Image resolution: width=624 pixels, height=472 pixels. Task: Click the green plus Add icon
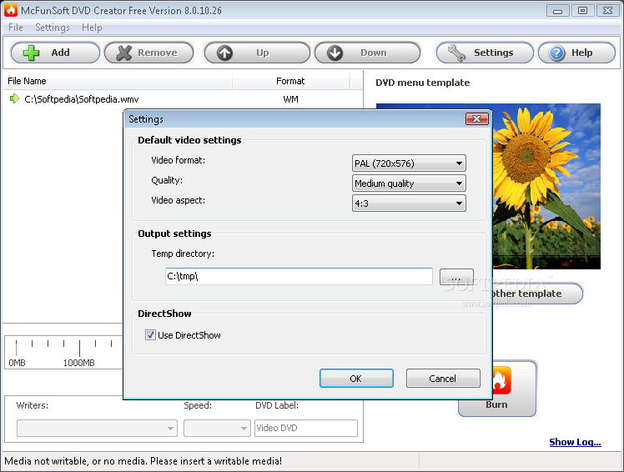coord(31,53)
